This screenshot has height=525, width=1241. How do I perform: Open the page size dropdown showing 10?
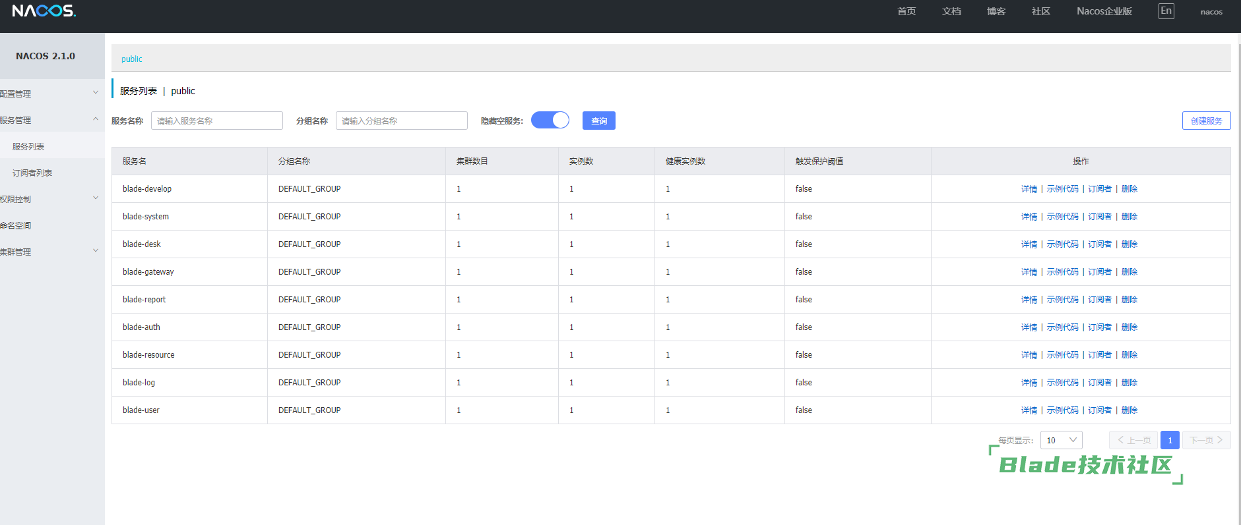point(1061,440)
